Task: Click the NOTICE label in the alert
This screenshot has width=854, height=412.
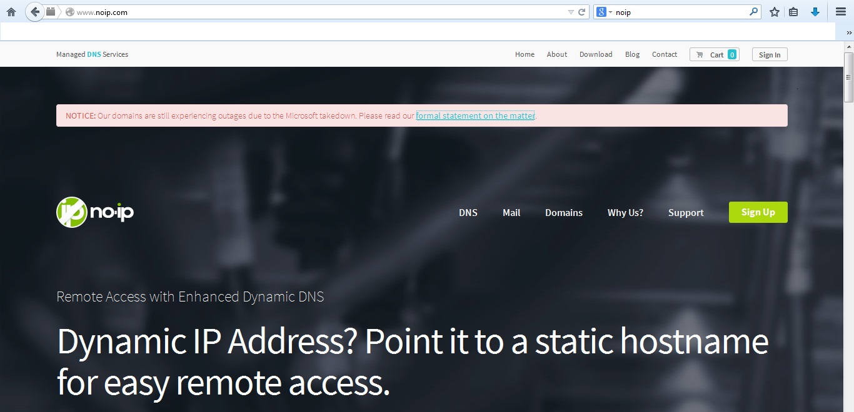Action: pyautogui.click(x=81, y=115)
